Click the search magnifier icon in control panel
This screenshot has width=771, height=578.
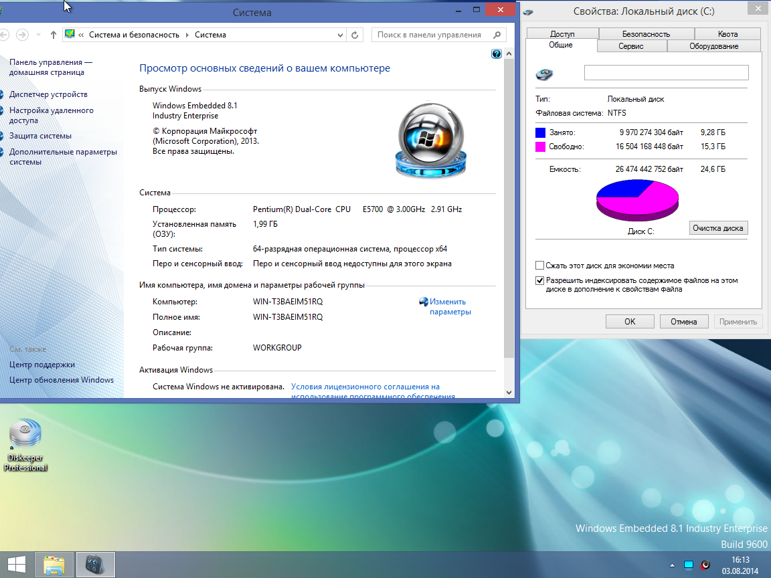coord(497,35)
